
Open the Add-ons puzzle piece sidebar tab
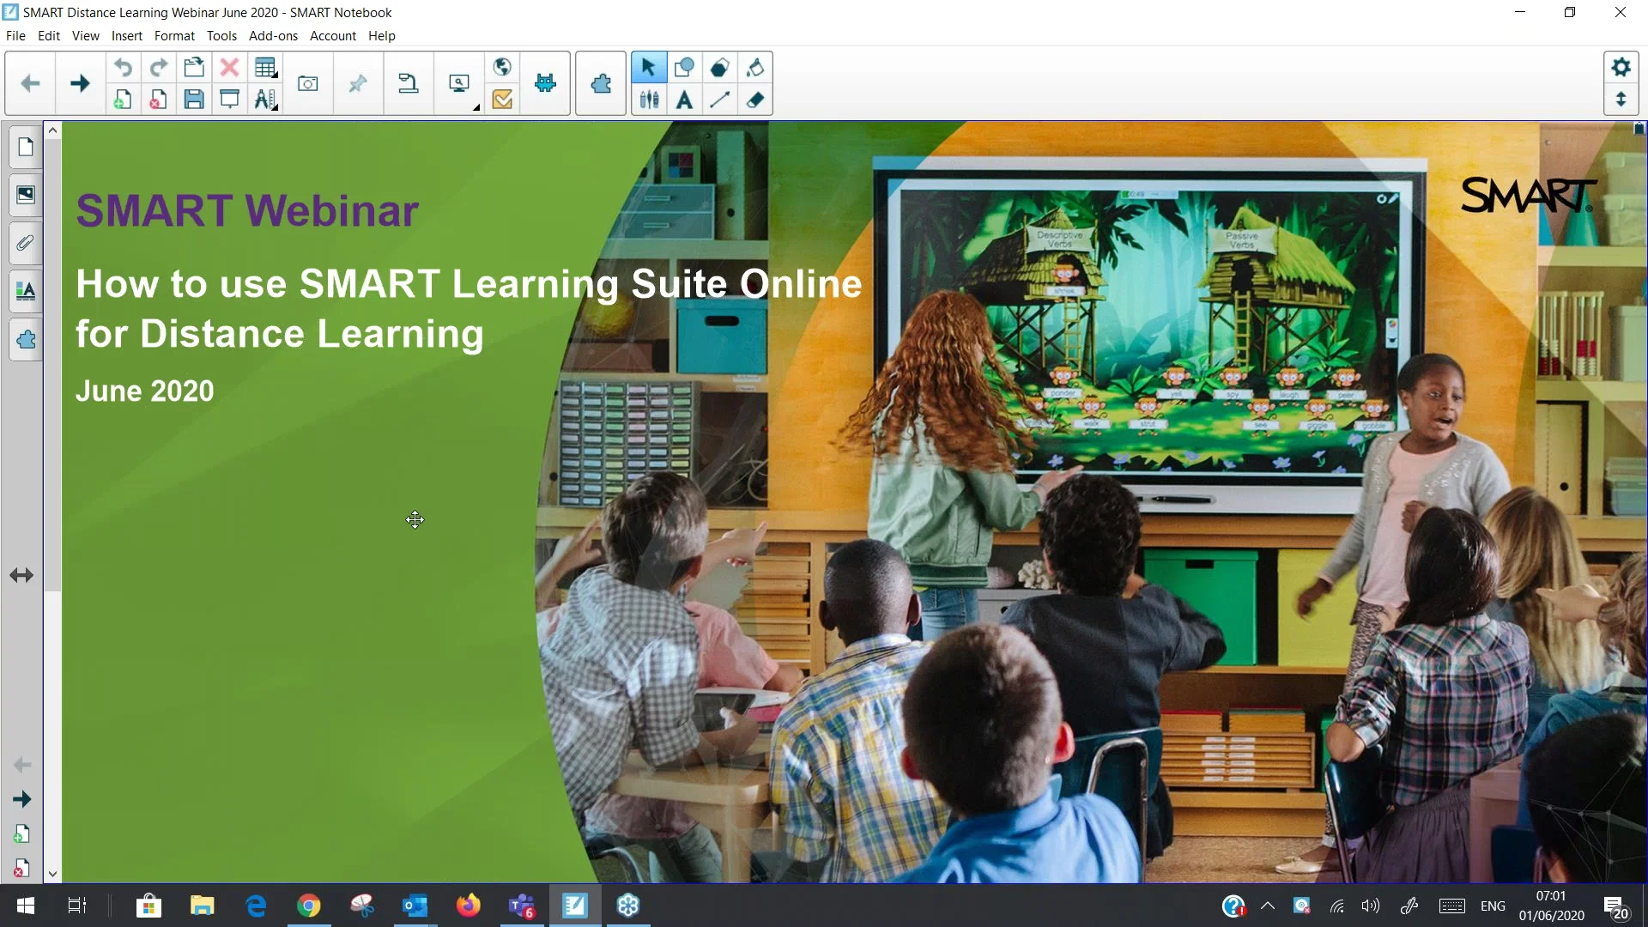[26, 339]
